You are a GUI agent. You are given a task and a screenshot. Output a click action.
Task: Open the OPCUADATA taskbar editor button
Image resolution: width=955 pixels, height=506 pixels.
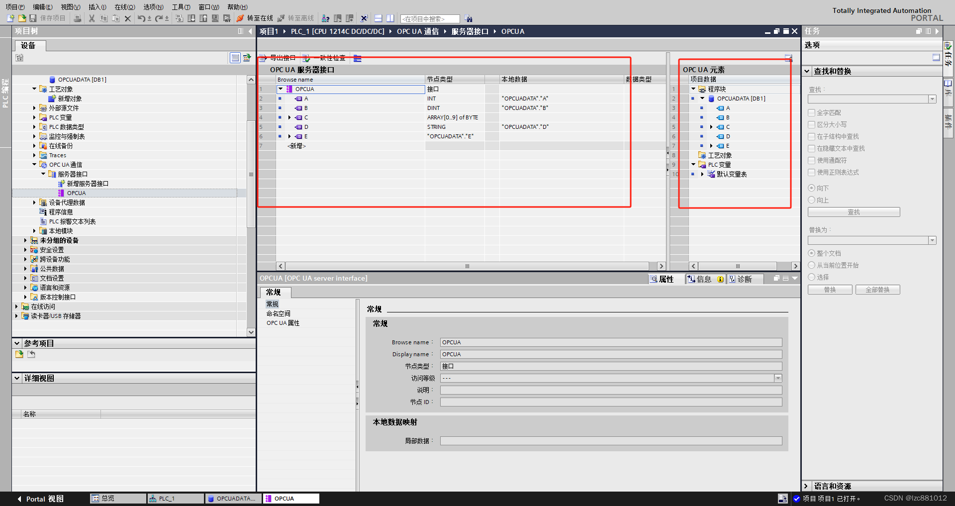[233, 499]
